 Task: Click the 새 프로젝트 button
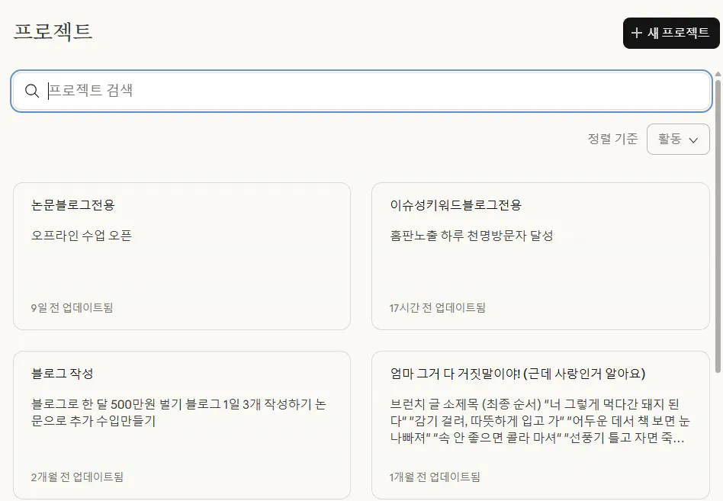point(671,33)
